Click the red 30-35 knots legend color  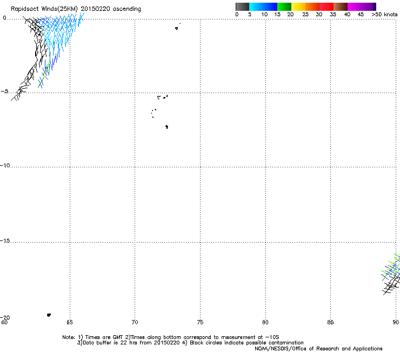point(326,6)
